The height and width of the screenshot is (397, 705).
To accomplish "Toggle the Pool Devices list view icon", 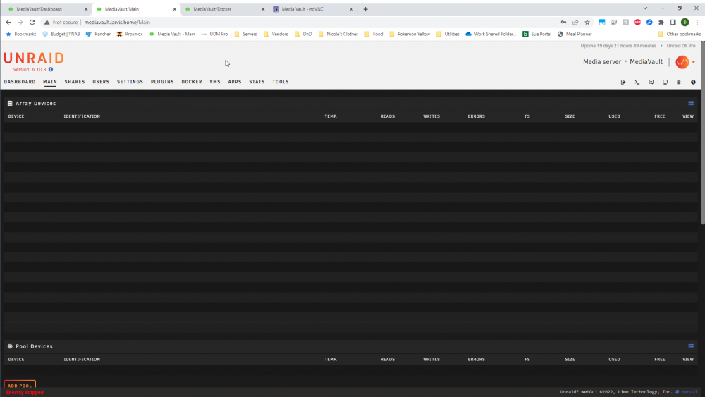I will [691, 346].
